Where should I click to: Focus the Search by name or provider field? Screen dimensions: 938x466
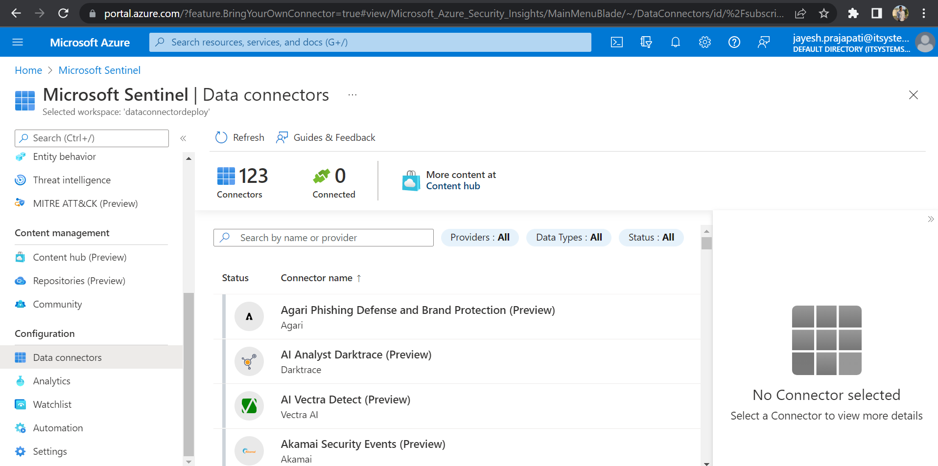[x=324, y=238]
